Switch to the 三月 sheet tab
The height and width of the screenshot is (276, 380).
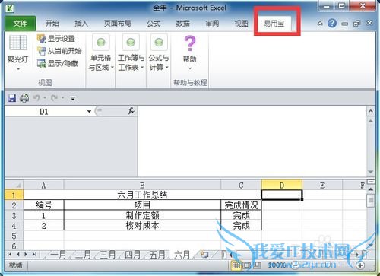[108, 255]
